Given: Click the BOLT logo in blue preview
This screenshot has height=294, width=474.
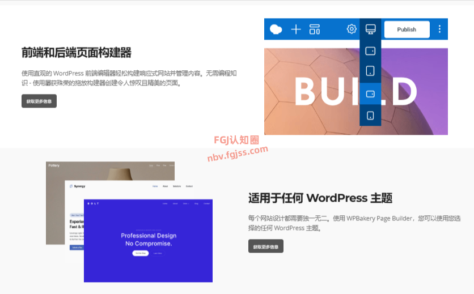Looking at the screenshot, I should tap(93, 204).
